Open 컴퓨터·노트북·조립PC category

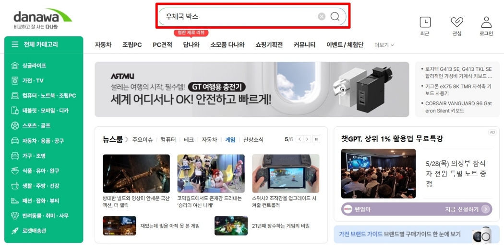coord(44,96)
